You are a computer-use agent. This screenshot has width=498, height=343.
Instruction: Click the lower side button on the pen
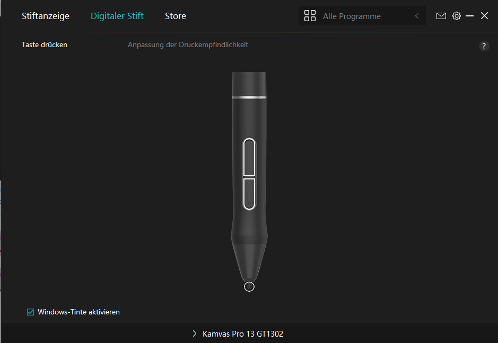(x=249, y=194)
